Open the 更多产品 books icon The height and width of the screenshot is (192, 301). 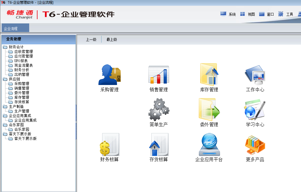click(255, 145)
